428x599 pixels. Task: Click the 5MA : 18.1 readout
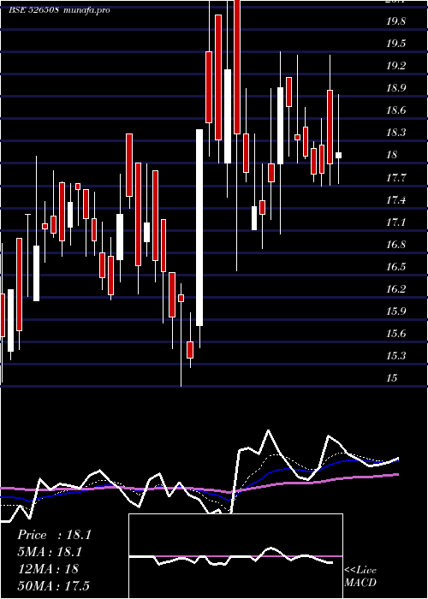click(x=50, y=552)
